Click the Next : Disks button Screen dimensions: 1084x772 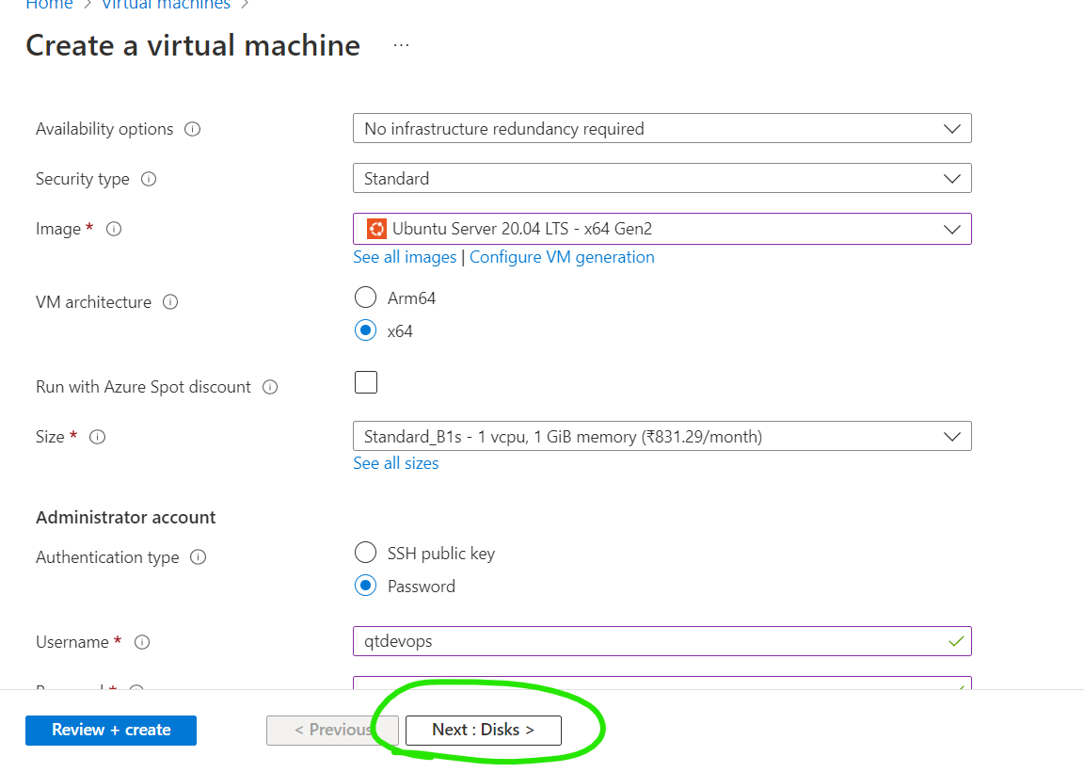pos(483,730)
